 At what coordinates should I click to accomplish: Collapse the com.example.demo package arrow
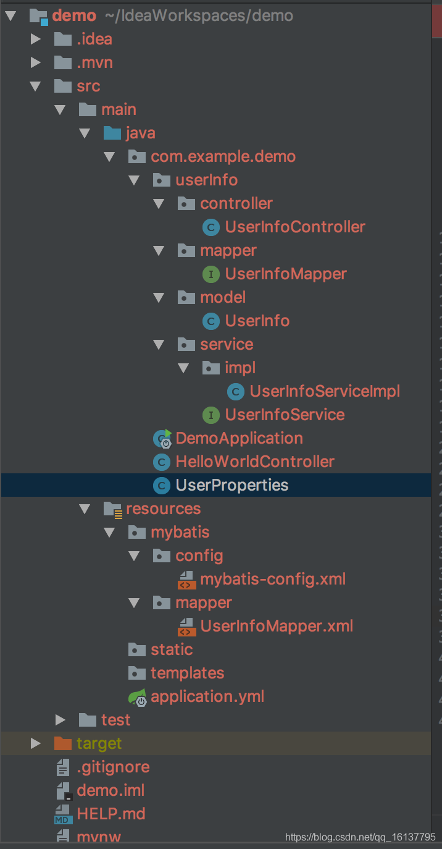(110, 156)
